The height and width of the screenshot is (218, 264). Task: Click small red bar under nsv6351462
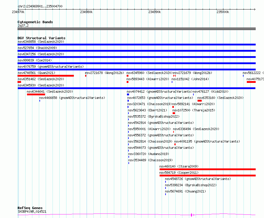pyautogui.click(x=19, y=82)
